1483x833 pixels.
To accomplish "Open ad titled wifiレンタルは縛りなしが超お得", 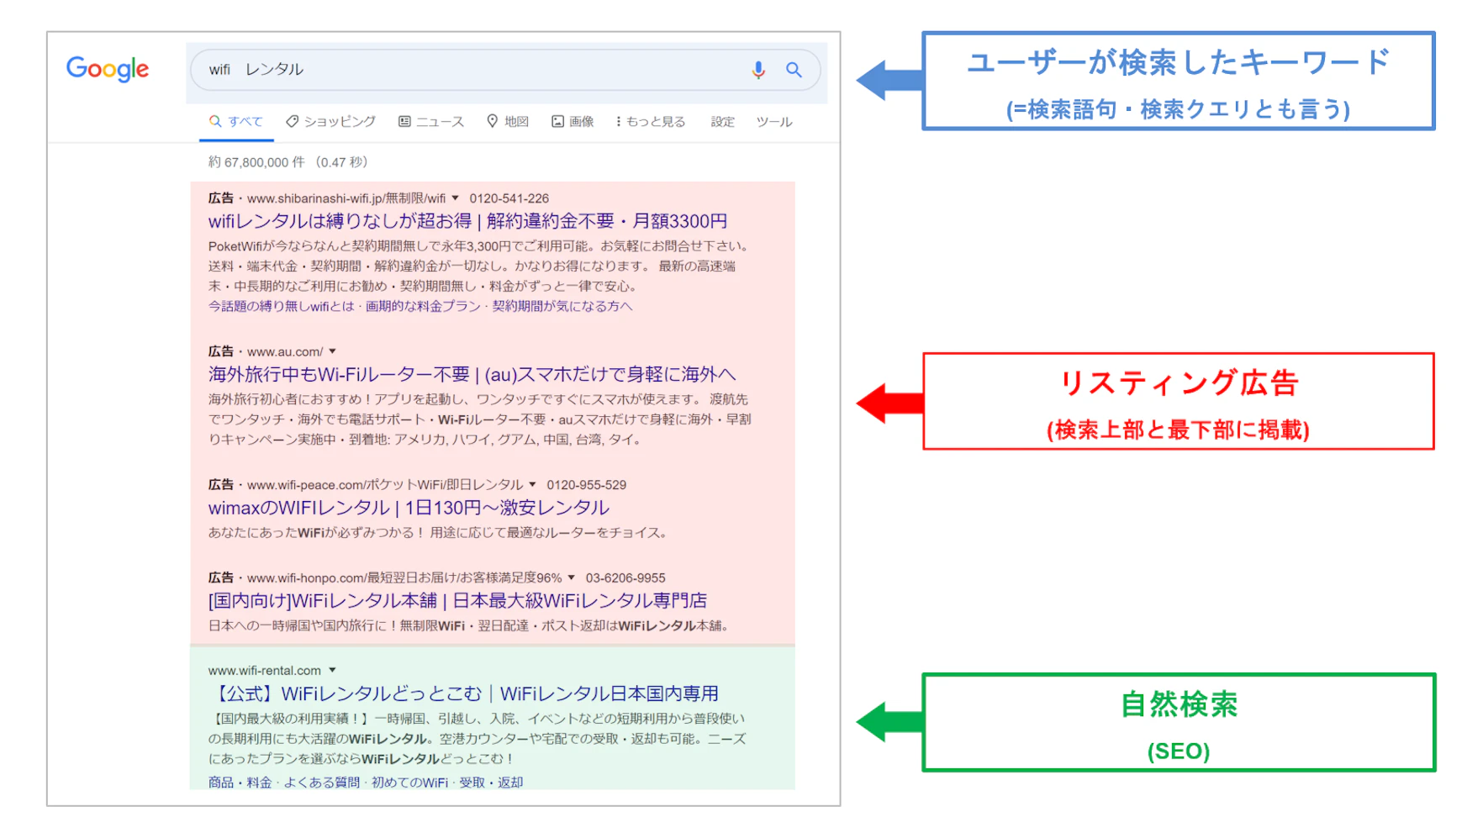I will click(x=467, y=221).
